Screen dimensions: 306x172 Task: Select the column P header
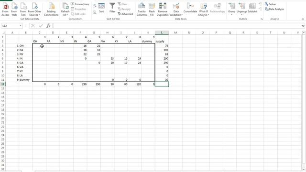(216, 32)
